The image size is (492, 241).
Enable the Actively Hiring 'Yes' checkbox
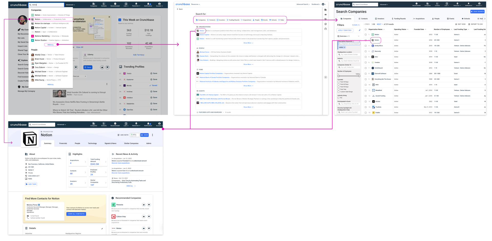[x=338, y=98]
